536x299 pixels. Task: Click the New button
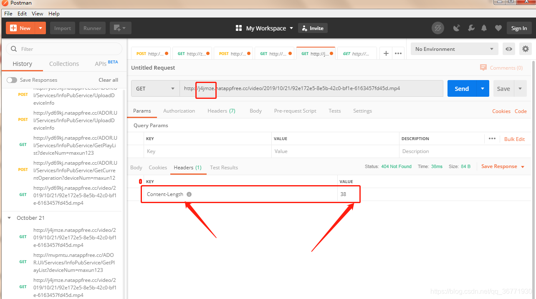tap(20, 28)
